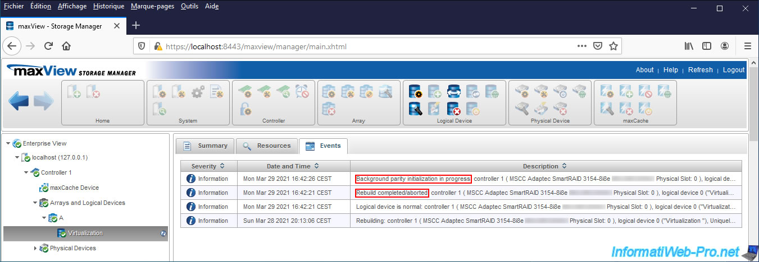Click Firefox's Home button
The image size is (759, 262).
click(x=66, y=46)
